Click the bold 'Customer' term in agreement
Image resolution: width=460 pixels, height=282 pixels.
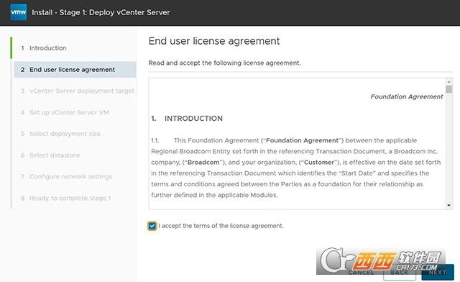click(319, 163)
